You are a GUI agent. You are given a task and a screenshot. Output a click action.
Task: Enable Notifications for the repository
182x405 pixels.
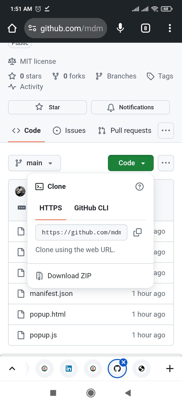(x=130, y=107)
